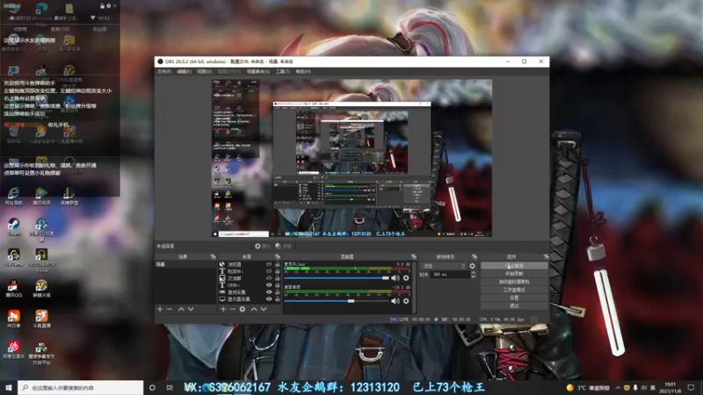
Task: Toggle visibility eye for 浏览器 source
Action: pyautogui.click(x=269, y=264)
